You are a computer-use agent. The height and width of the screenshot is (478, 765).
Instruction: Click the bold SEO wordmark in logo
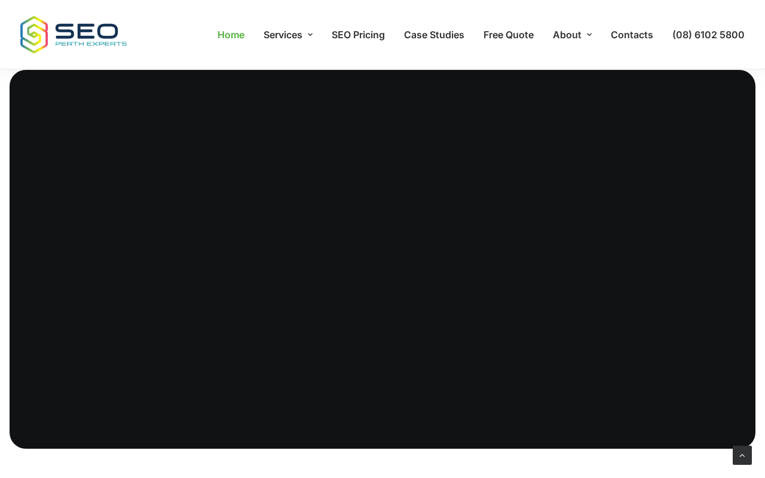(87, 30)
